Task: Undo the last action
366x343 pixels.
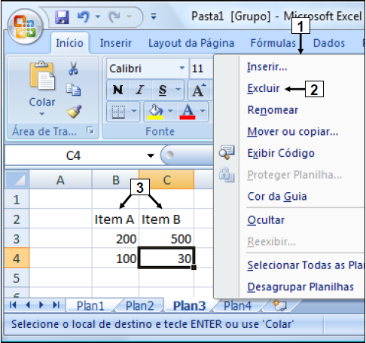Action: 84,17
